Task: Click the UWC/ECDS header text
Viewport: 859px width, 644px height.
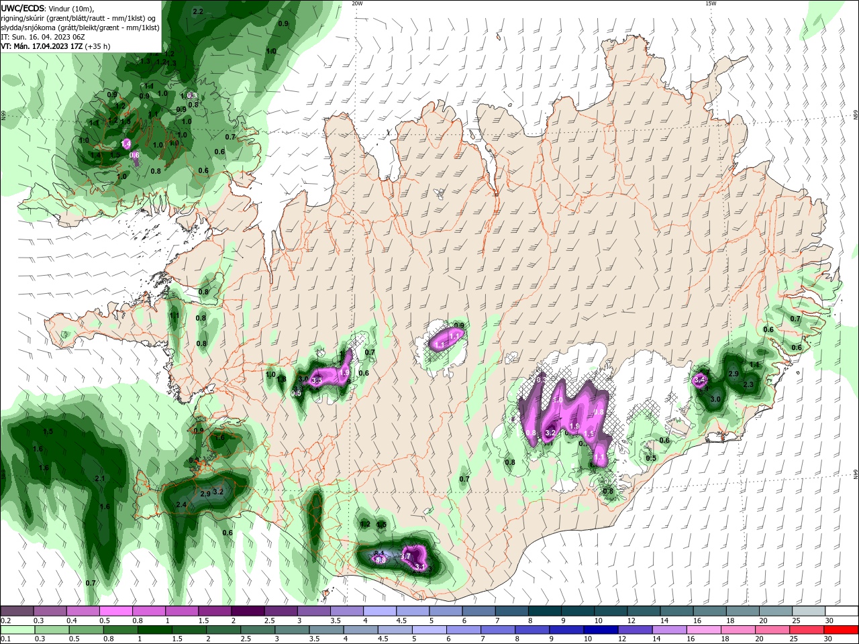Action: (x=21, y=9)
